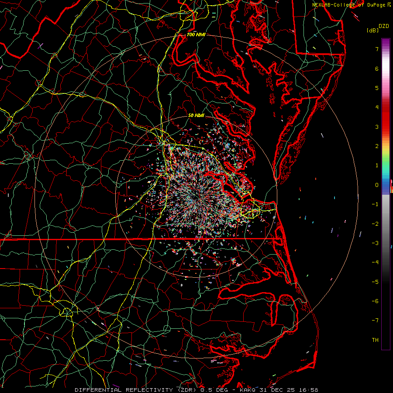Screen dimensions: 393x393
Task: Click the 4 dB value on color scale
Action: click(x=377, y=107)
